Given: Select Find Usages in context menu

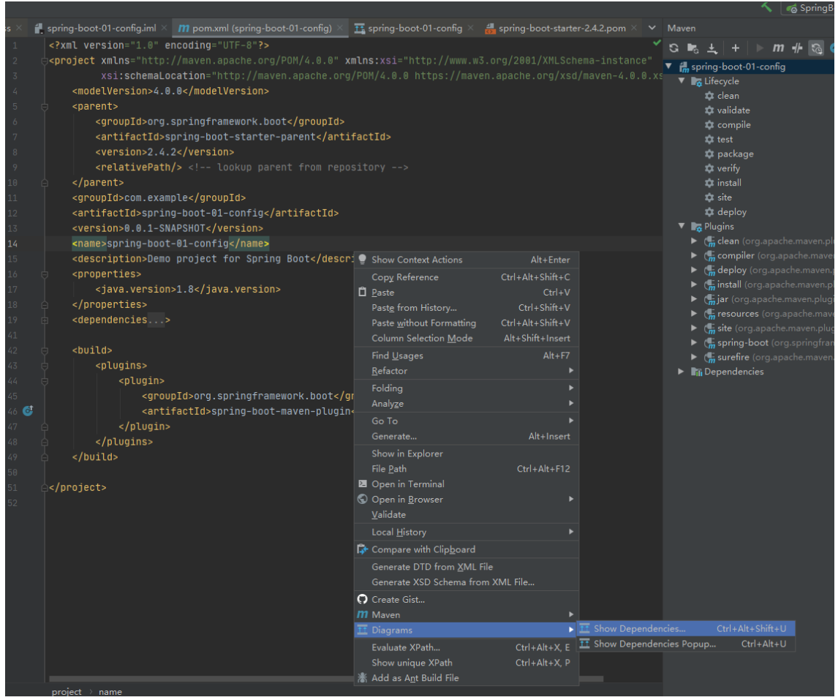Looking at the screenshot, I should pos(467,355).
